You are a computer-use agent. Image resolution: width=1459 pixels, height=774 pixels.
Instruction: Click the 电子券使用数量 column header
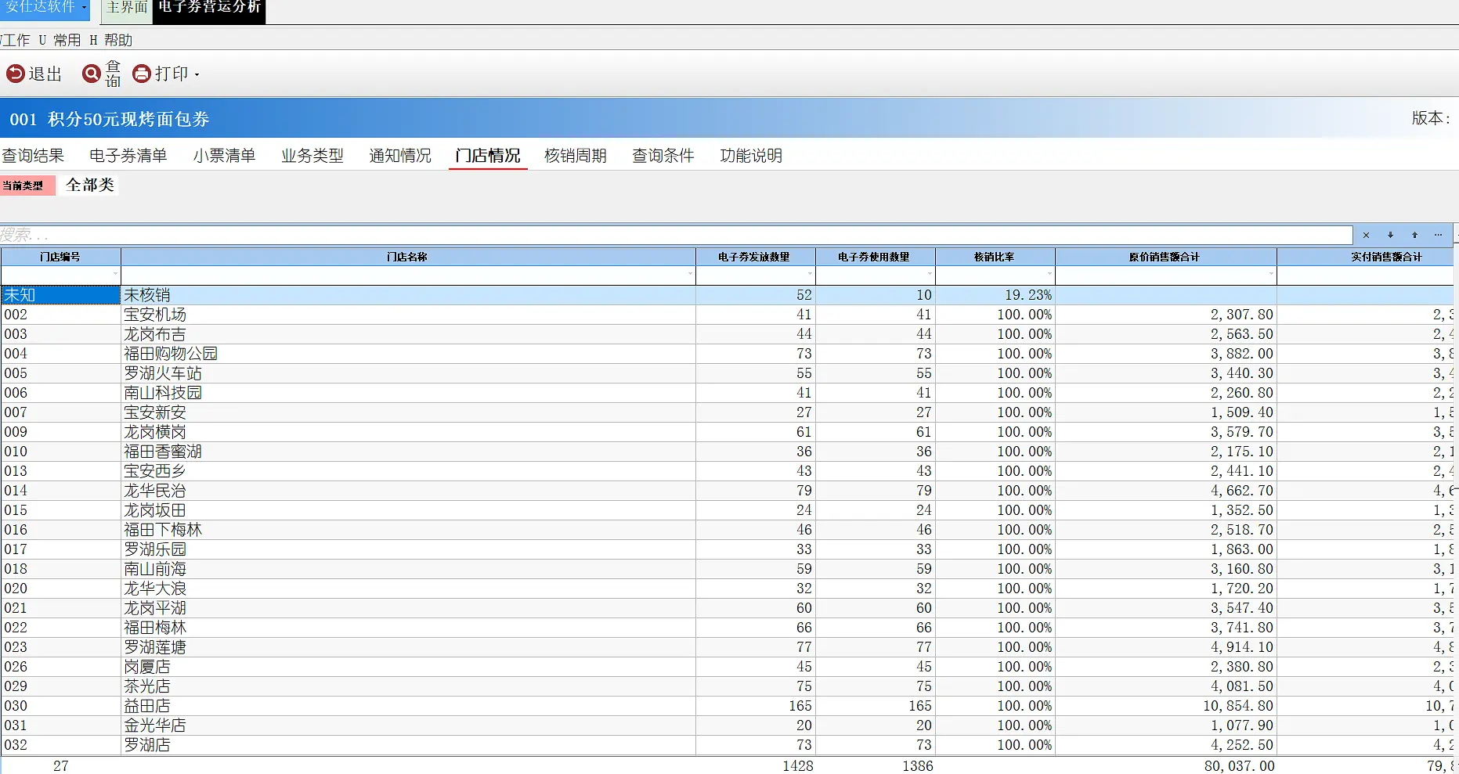(x=875, y=257)
